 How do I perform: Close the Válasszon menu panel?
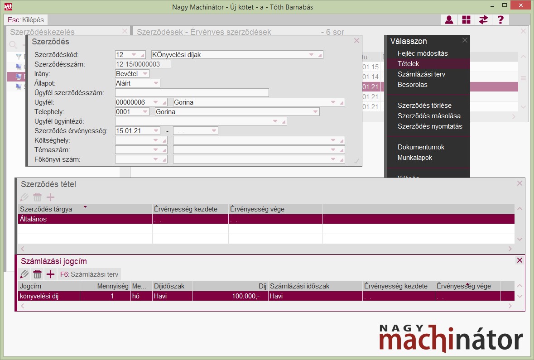tap(465, 40)
